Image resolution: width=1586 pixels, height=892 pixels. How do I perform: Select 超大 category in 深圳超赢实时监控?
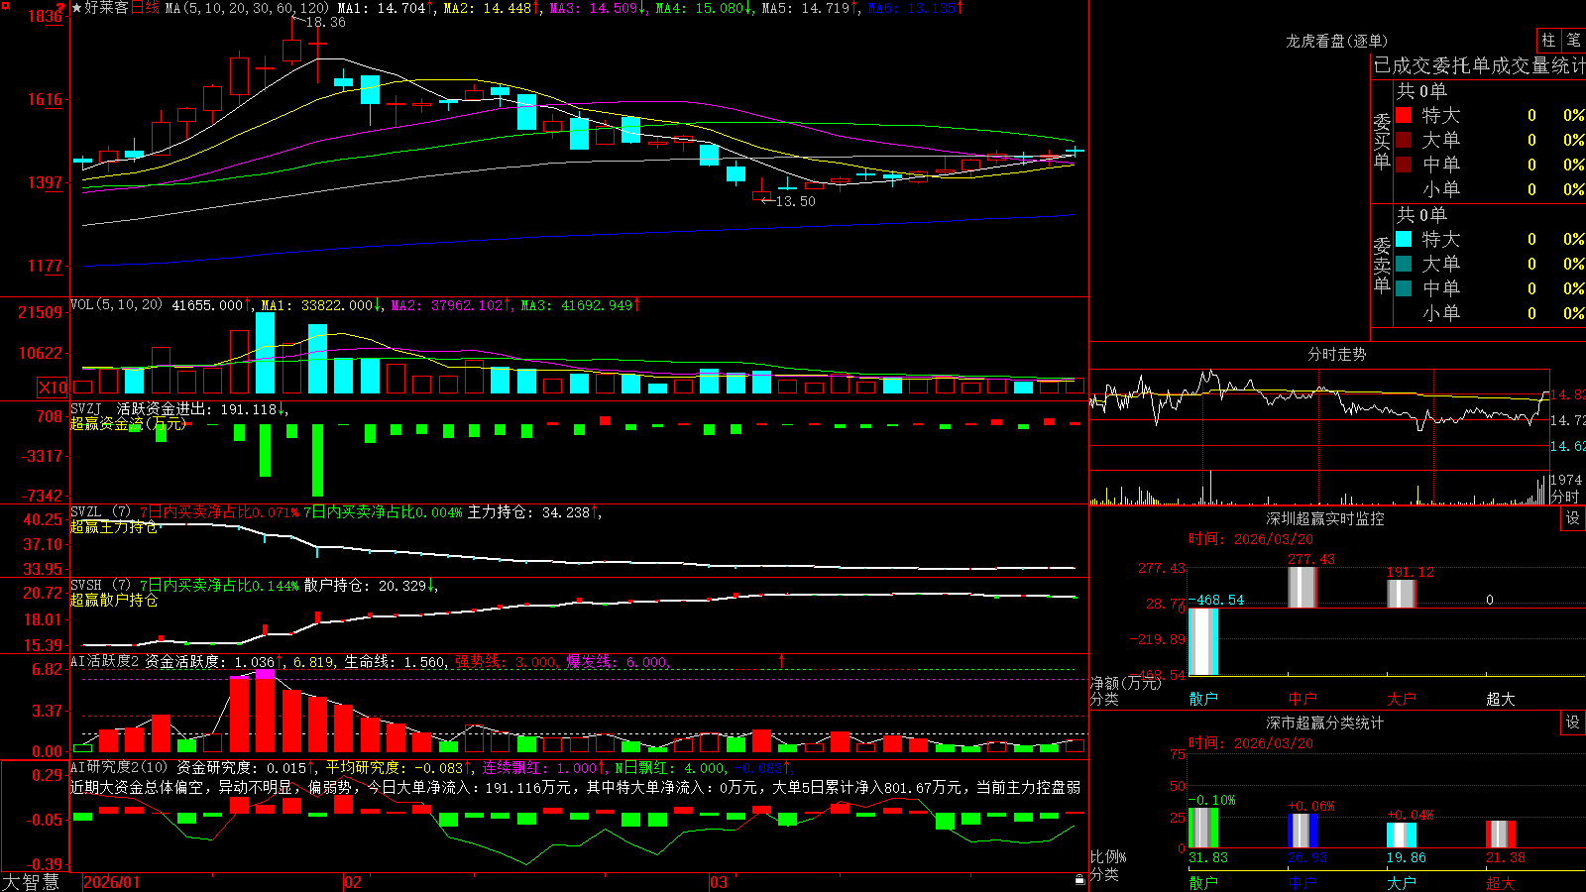(x=1501, y=699)
